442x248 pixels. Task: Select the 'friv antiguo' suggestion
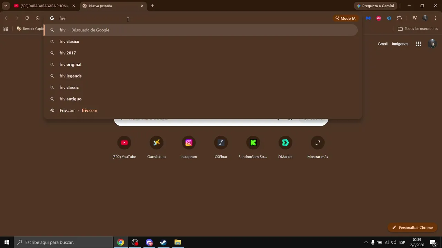[x=201, y=99]
